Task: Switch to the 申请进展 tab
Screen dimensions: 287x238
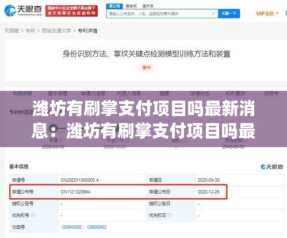Action: point(22,94)
